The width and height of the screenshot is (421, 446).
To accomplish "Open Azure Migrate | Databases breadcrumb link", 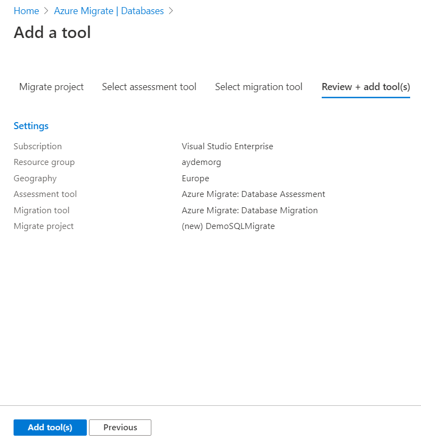I will click(x=109, y=11).
